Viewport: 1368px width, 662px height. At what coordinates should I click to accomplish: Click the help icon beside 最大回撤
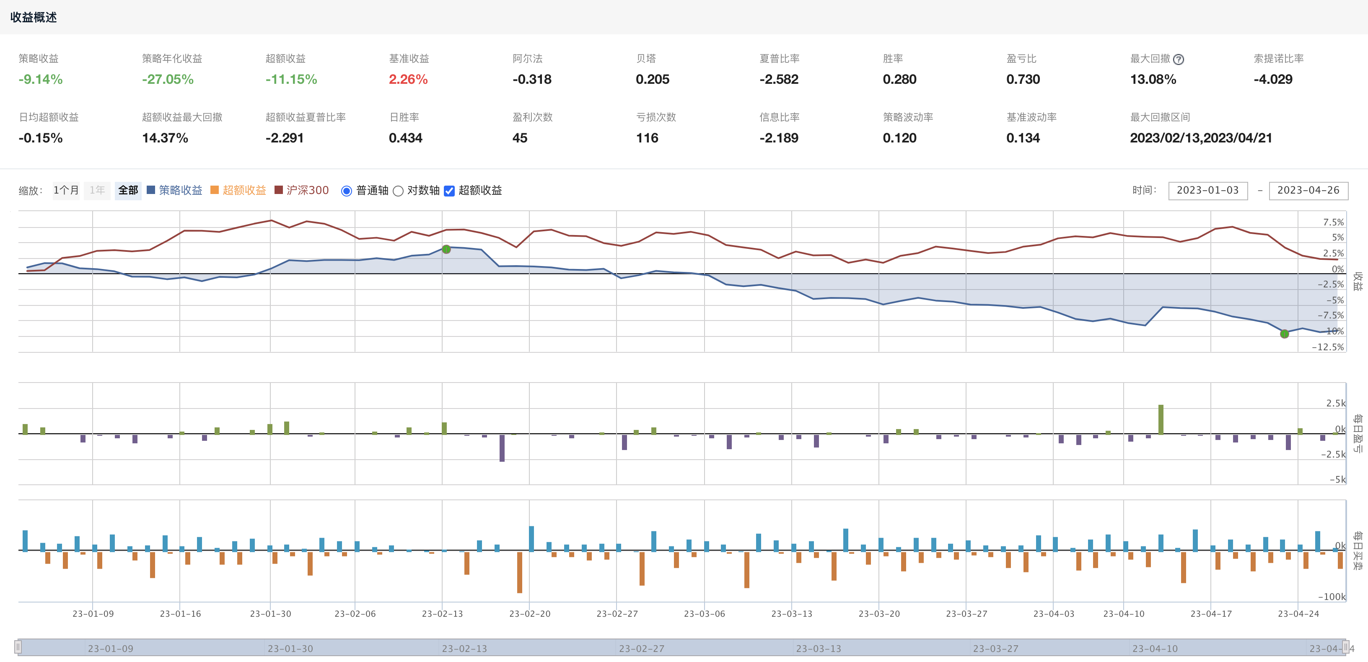(1178, 59)
